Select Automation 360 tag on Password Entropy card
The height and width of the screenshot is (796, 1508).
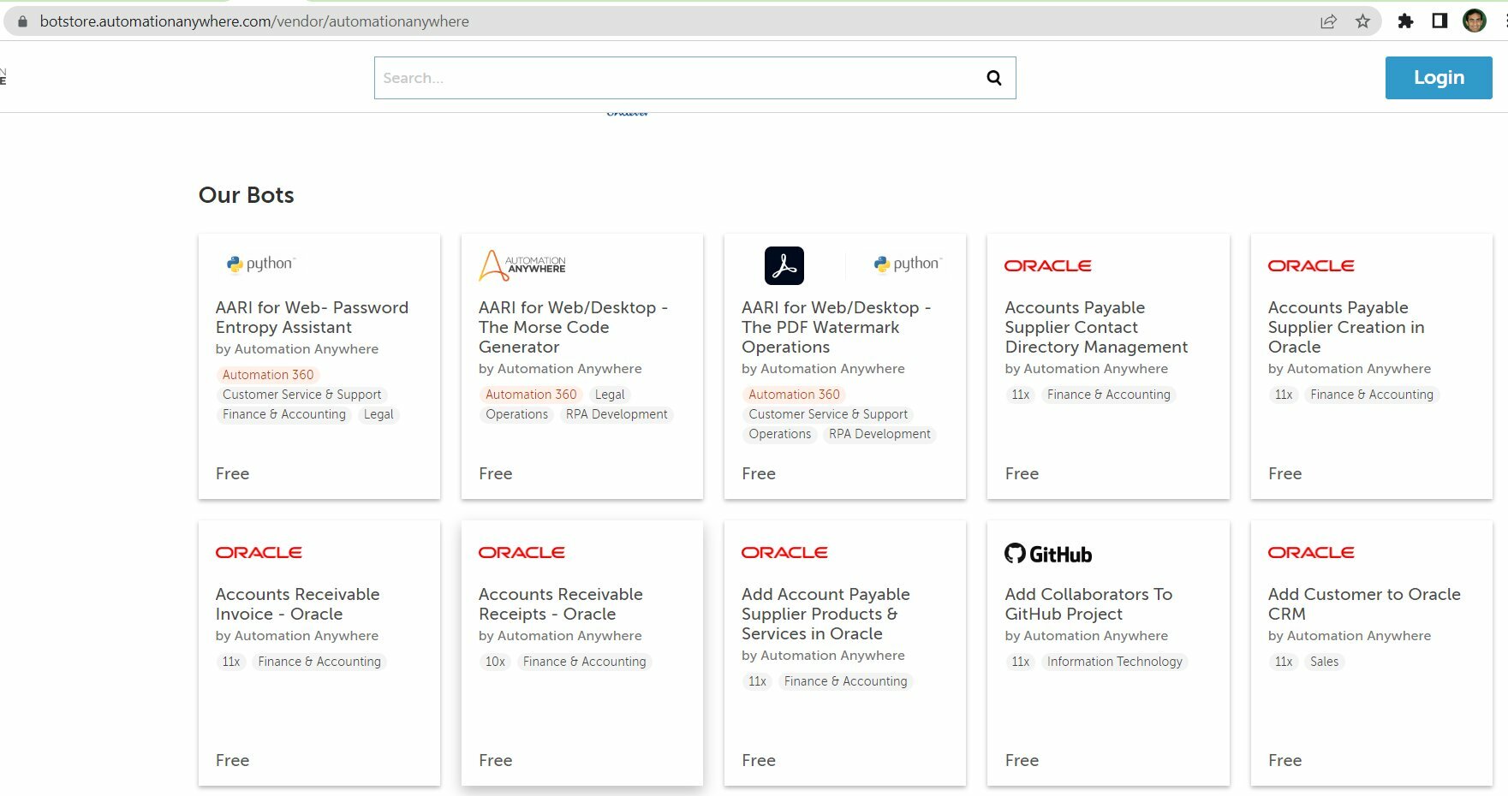268,375
